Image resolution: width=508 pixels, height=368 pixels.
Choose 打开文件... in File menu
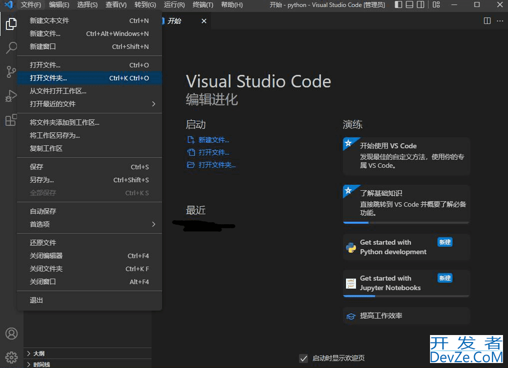[x=89, y=65]
